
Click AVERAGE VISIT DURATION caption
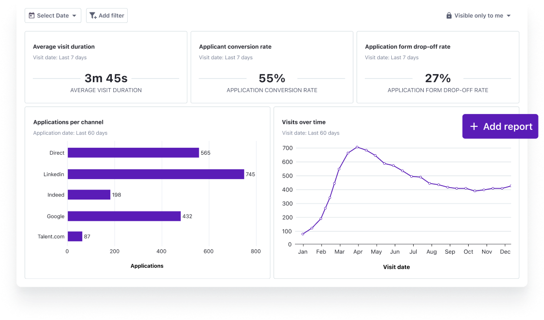pyautogui.click(x=106, y=90)
